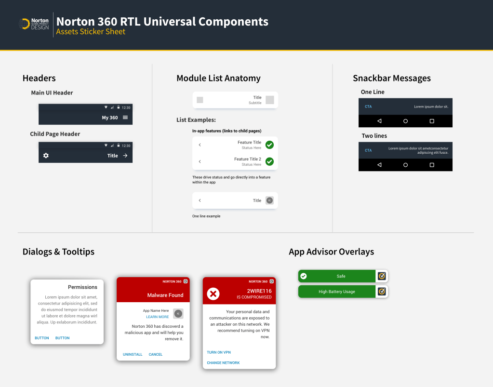Tap the recents square in One Line snackbar
The height and width of the screenshot is (387, 493).
click(432, 121)
